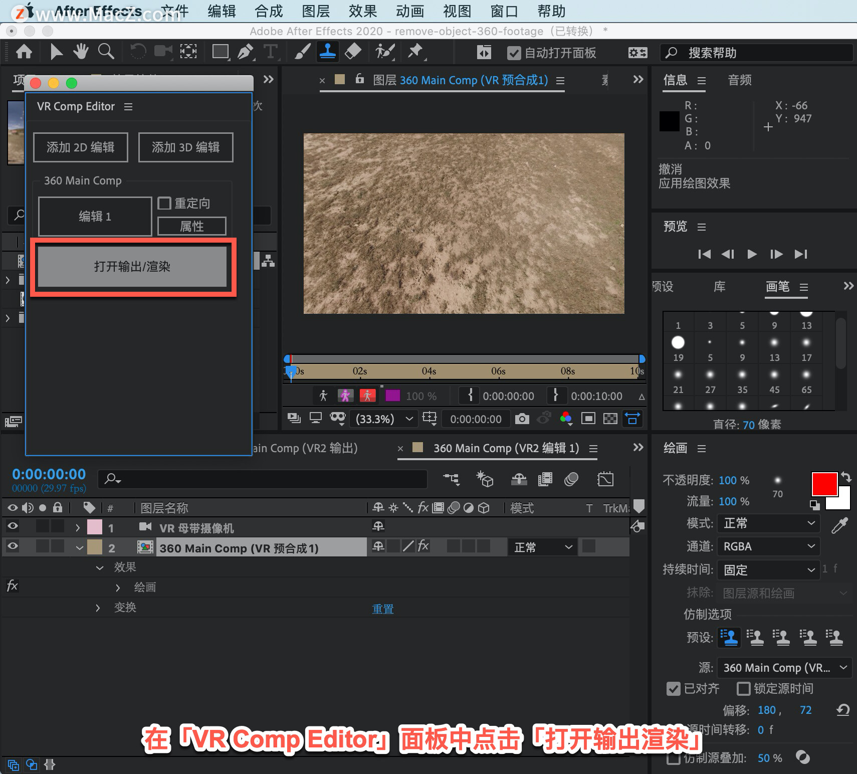857x774 pixels.
Task: Select the Camera orbit tool
Action: pos(162,51)
